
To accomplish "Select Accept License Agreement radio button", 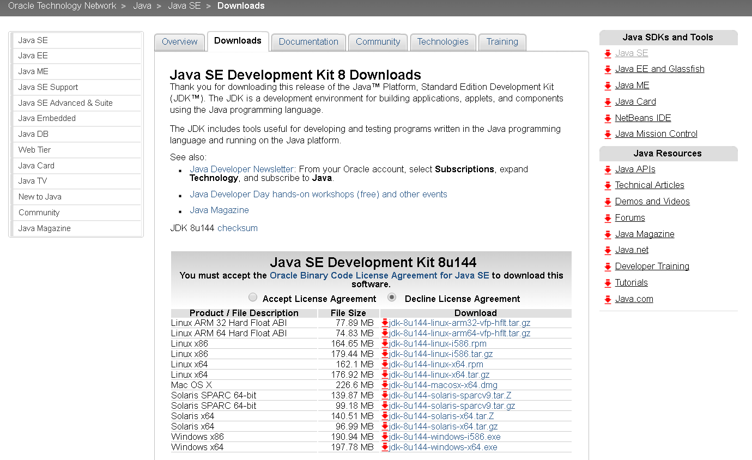I will point(253,298).
